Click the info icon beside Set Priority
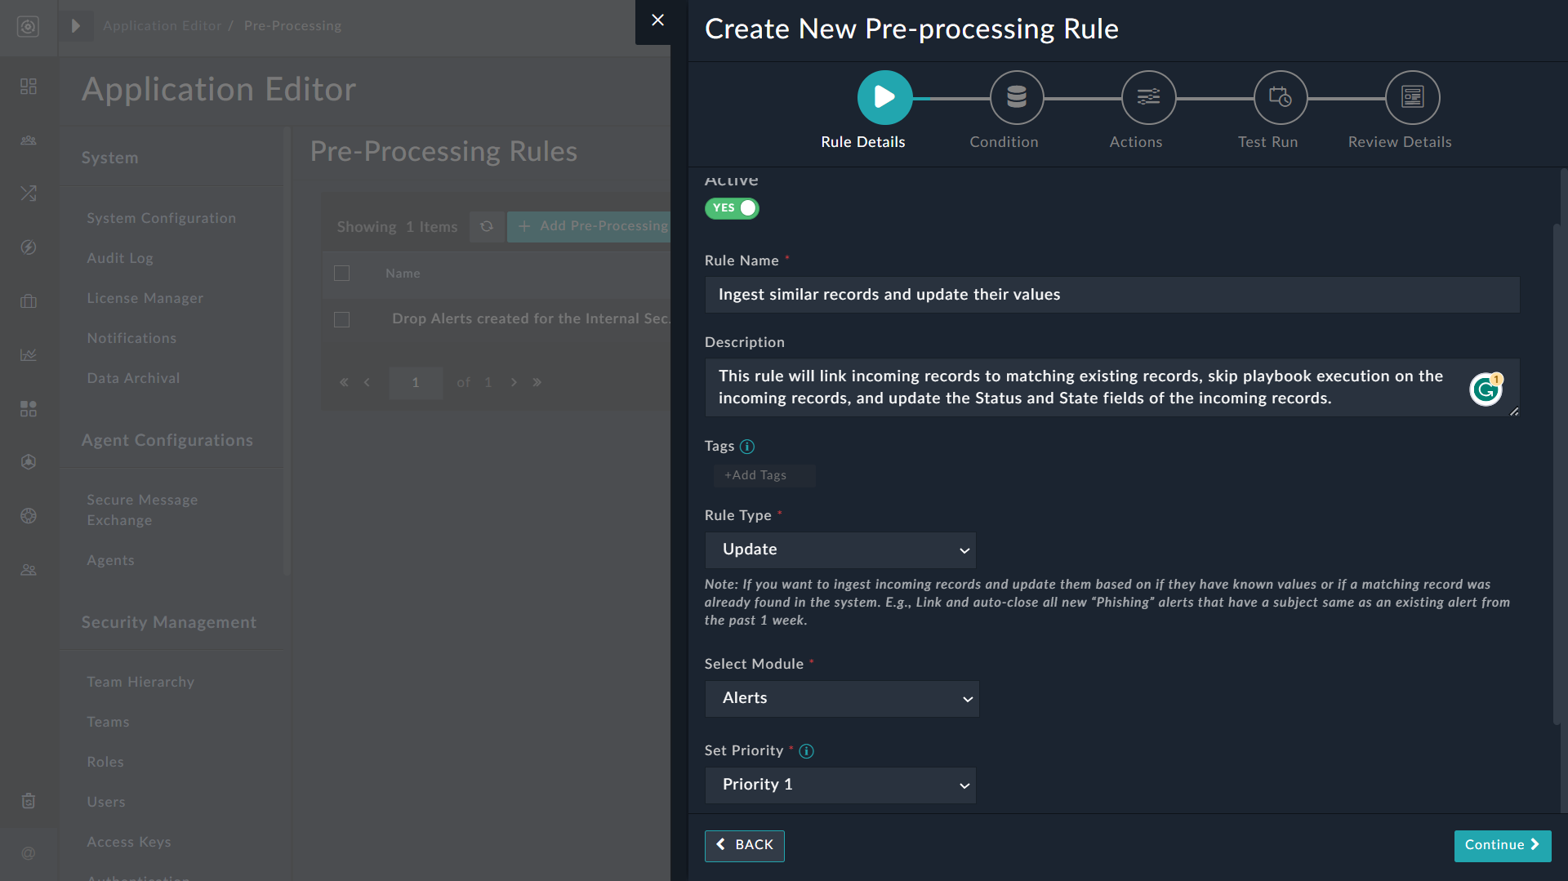The height and width of the screenshot is (881, 1568). tap(807, 751)
